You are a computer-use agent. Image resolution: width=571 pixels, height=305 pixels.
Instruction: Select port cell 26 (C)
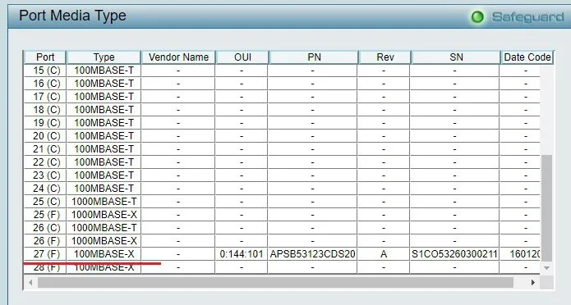46,227
